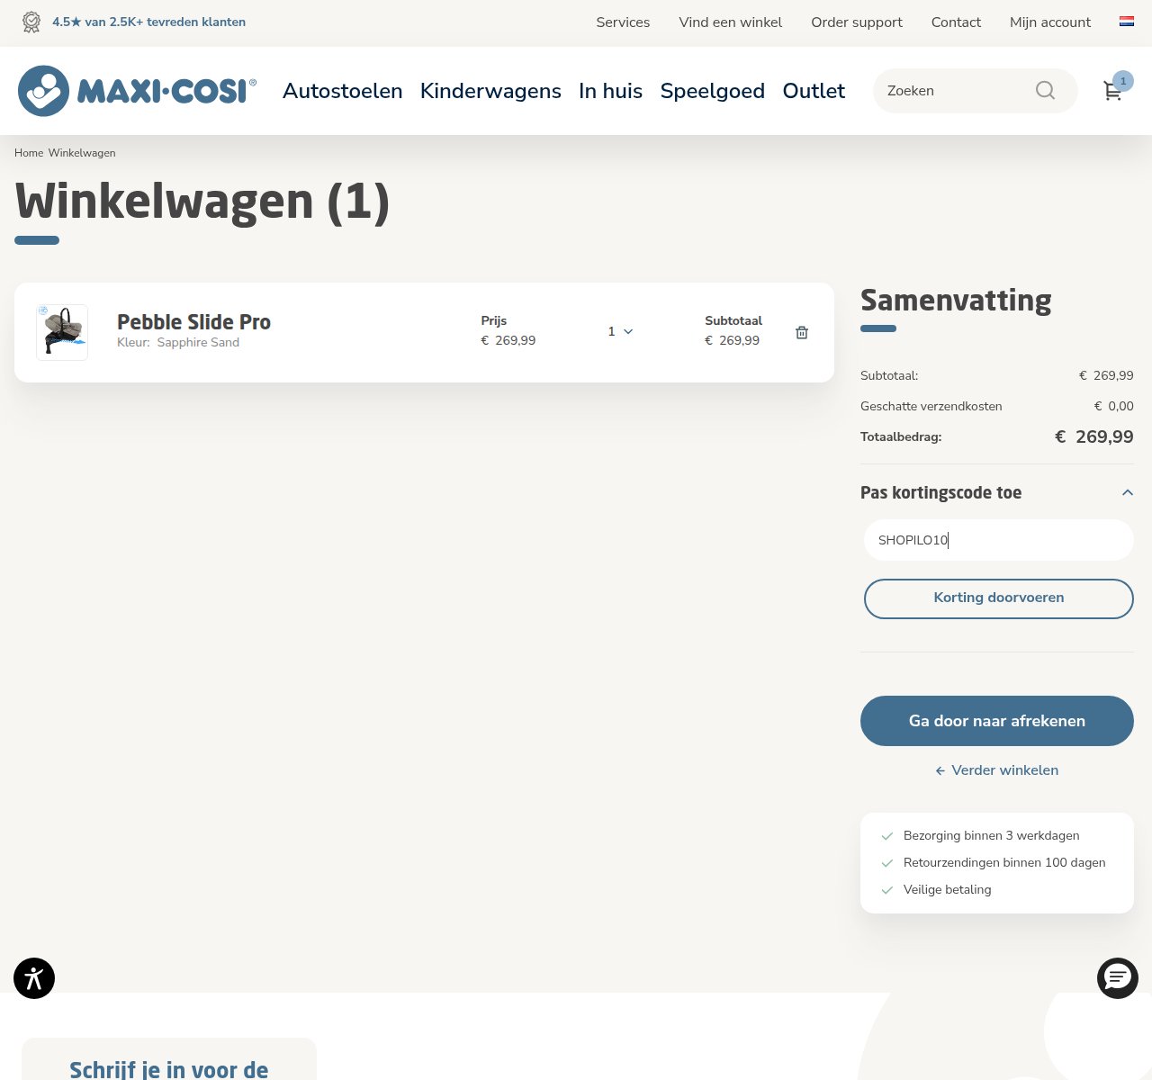The height and width of the screenshot is (1080, 1152).
Task: Collapse the 'Pas kortingscode toe' section chevron
Action: [x=1128, y=492]
